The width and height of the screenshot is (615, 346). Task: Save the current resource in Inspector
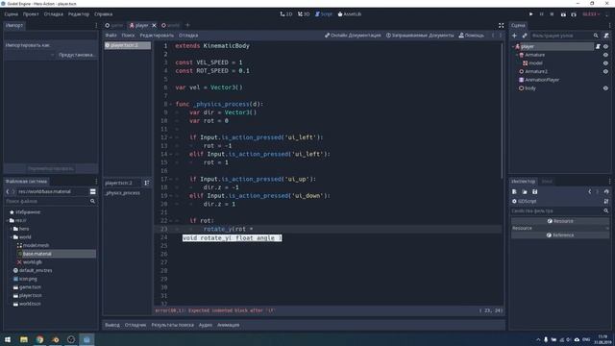(x=535, y=192)
